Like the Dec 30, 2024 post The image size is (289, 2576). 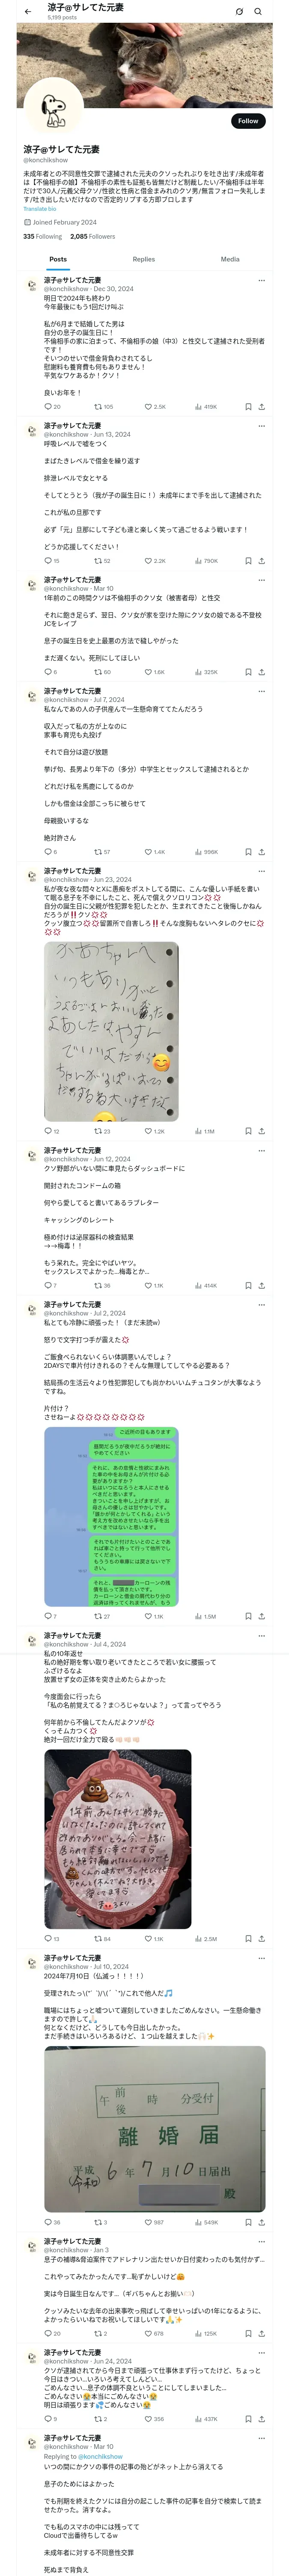(x=149, y=407)
